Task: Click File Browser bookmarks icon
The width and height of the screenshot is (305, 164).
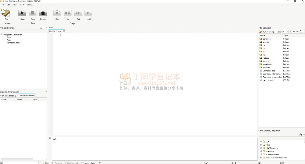Action: tap(301, 31)
